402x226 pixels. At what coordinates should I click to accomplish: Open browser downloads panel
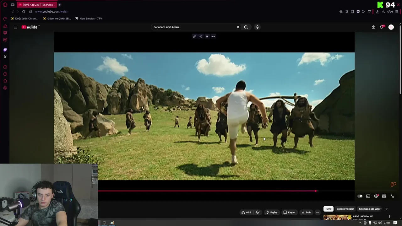pos(383,12)
